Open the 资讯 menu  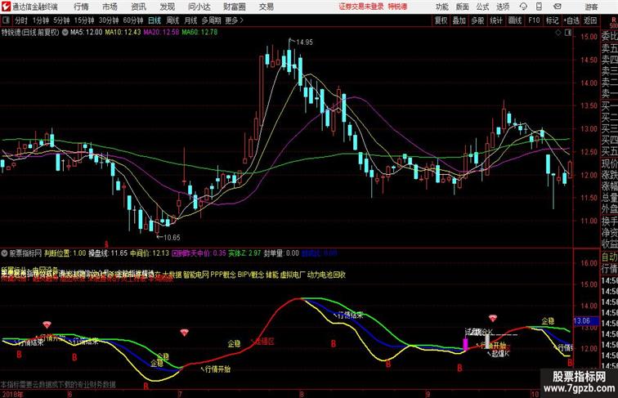point(139,7)
